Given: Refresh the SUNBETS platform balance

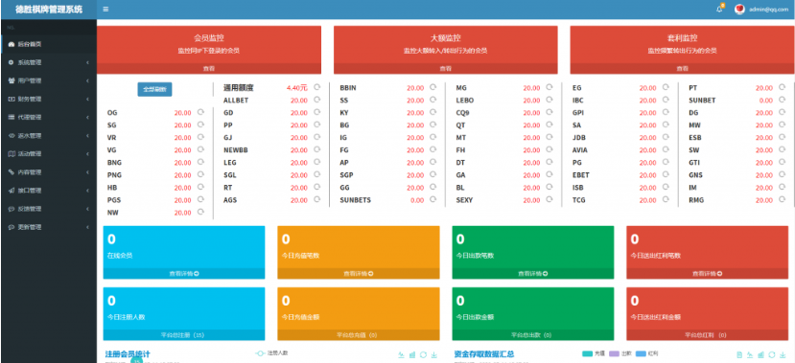Looking at the screenshot, I should tap(433, 199).
